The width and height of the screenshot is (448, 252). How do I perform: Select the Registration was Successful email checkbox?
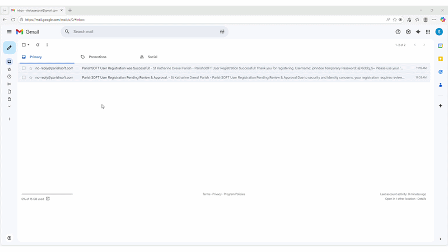point(24,68)
